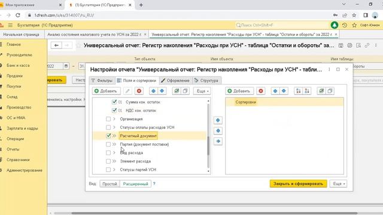Expand Статусы оплаты расходов УСН row
Image resolution: width=383 pixels, height=215 pixels.
tap(114, 127)
